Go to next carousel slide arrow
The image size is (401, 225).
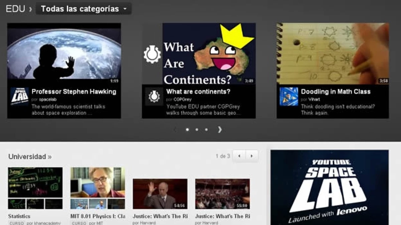point(220,129)
